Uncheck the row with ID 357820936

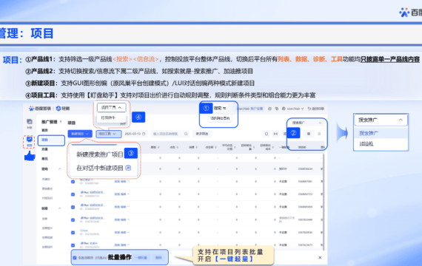point(73,233)
